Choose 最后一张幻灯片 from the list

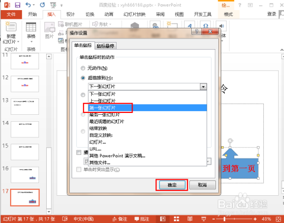click(x=147, y=115)
